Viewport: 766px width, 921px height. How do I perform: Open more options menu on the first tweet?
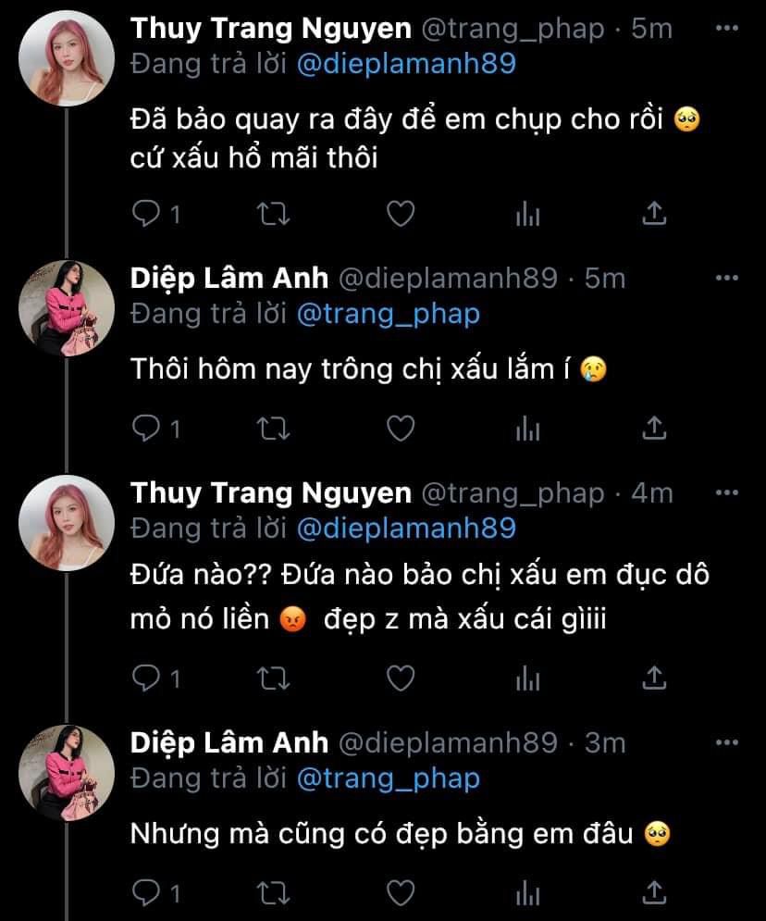728,29
